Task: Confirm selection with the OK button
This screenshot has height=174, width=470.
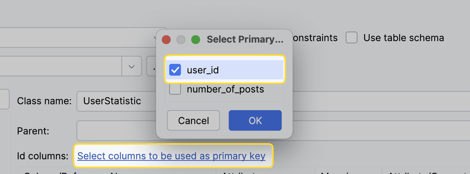Action: [255, 120]
